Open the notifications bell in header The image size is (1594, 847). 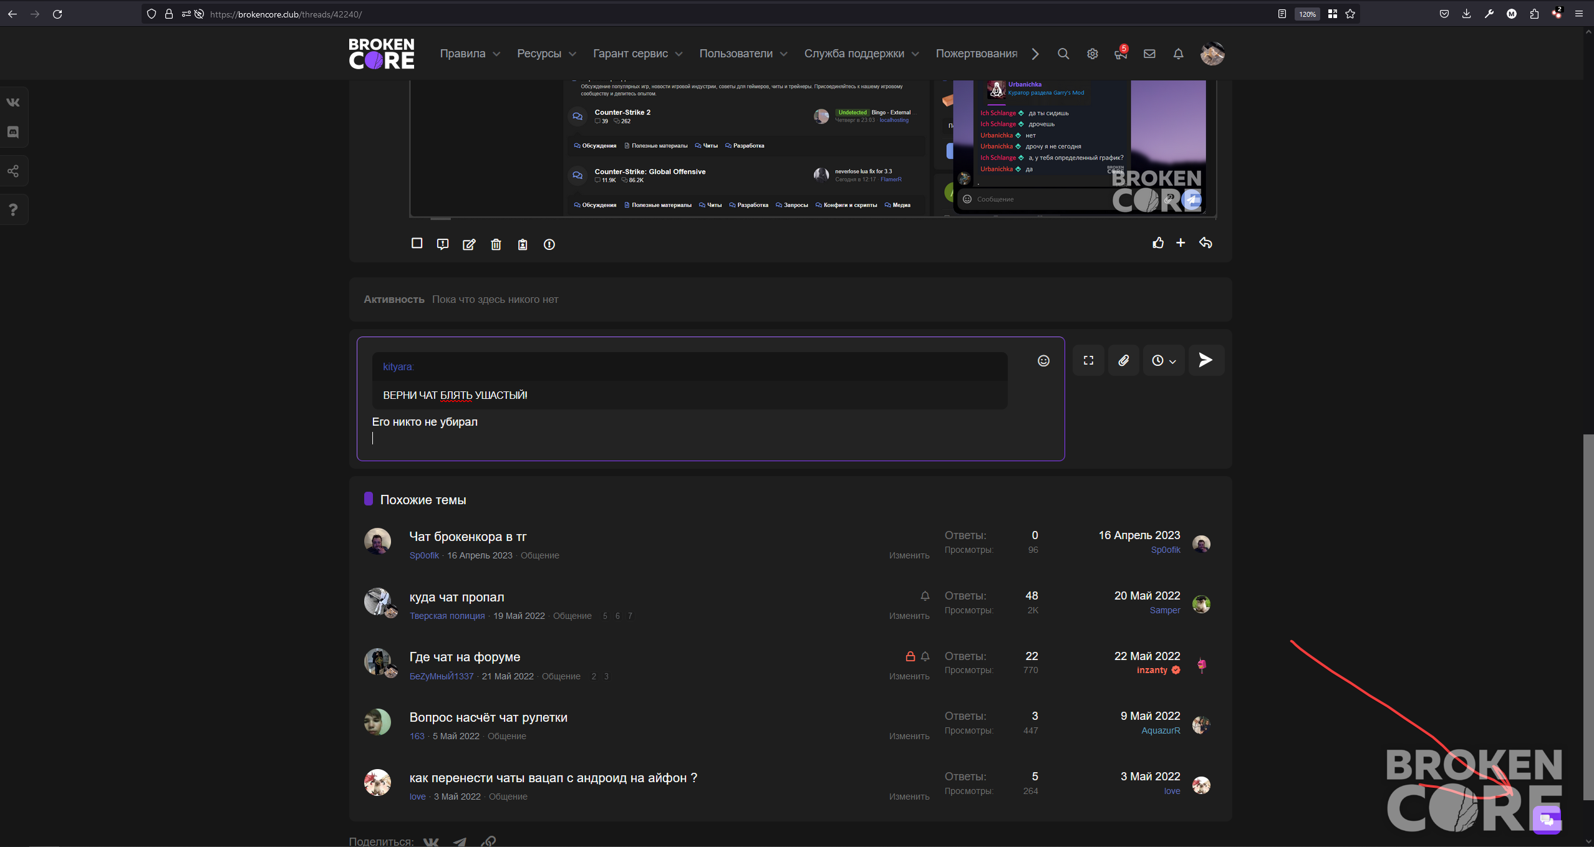(x=1178, y=54)
